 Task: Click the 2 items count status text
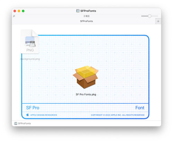[x=86, y=16]
